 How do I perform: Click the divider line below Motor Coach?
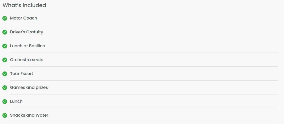pyautogui.click(x=144, y=25)
